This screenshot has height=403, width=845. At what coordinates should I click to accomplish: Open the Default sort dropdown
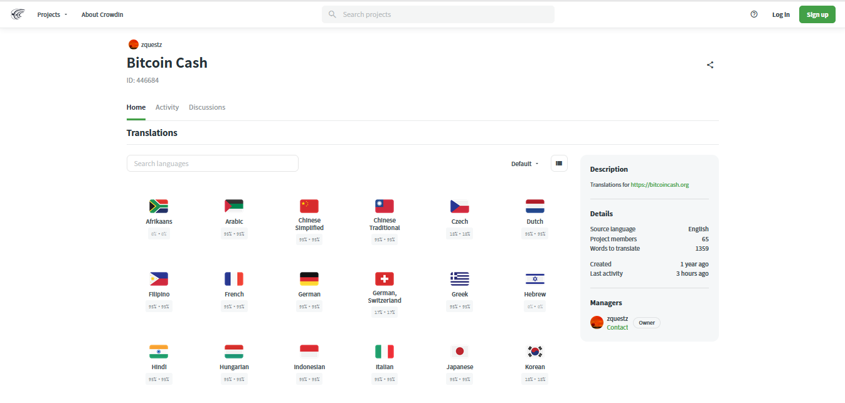click(x=525, y=164)
